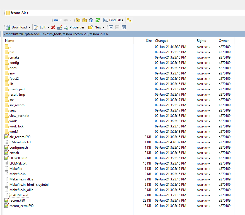
Task: Go to the home directory
Action: (91, 20)
